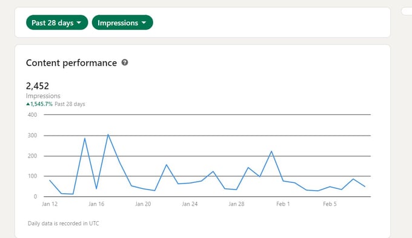Click the Jan 12 axis label
This screenshot has width=412, height=238.
pos(50,204)
